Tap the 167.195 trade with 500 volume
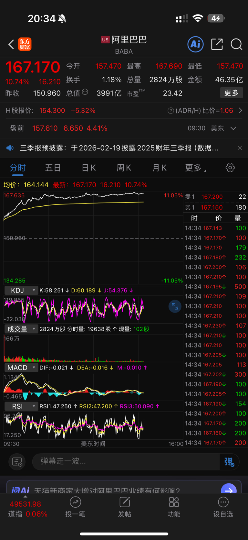This screenshot has height=540, width=248. coord(215,287)
